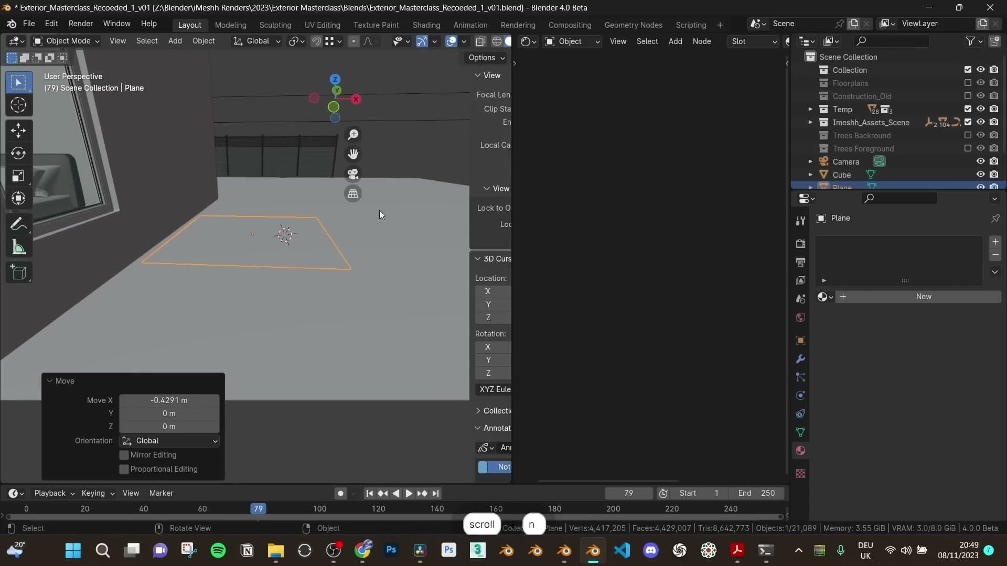This screenshot has height=566, width=1007.
Task: Open the Texture properties tab
Action: click(800, 474)
